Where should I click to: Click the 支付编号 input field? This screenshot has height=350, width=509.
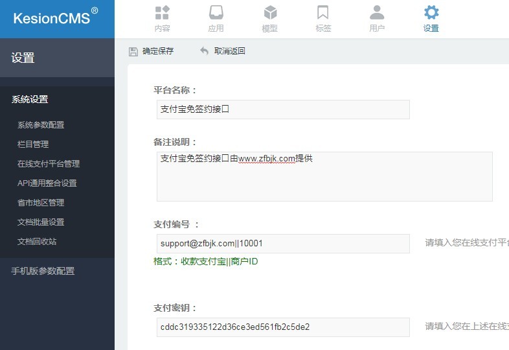coord(283,244)
